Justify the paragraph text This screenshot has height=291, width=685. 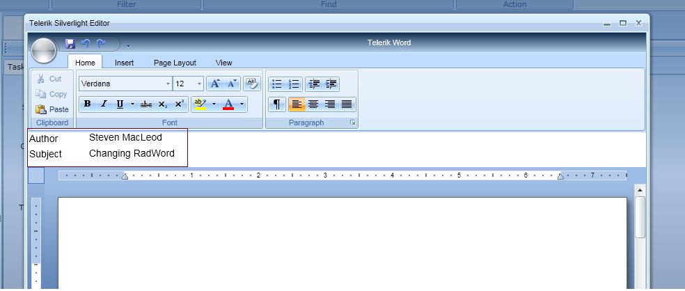[x=347, y=104]
